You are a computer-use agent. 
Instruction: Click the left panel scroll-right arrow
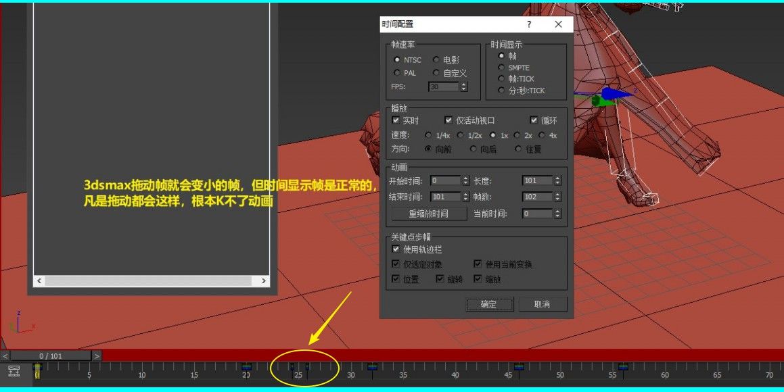[x=264, y=280]
